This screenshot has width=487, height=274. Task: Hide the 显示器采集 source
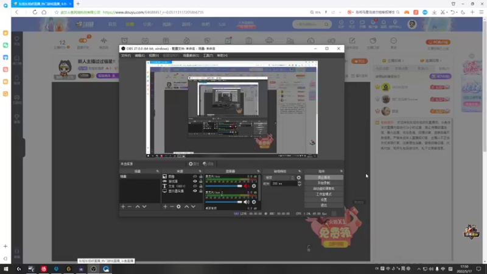195,191
